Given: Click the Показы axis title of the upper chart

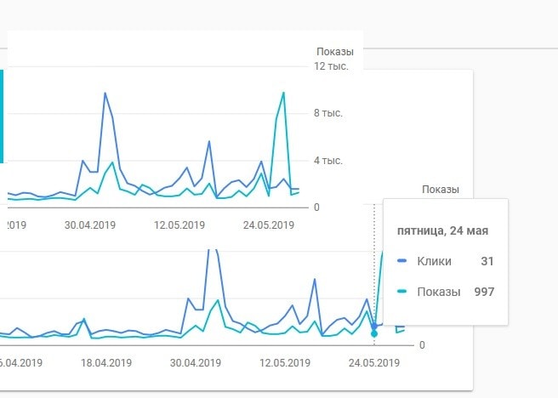Looking at the screenshot, I should tap(335, 52).
